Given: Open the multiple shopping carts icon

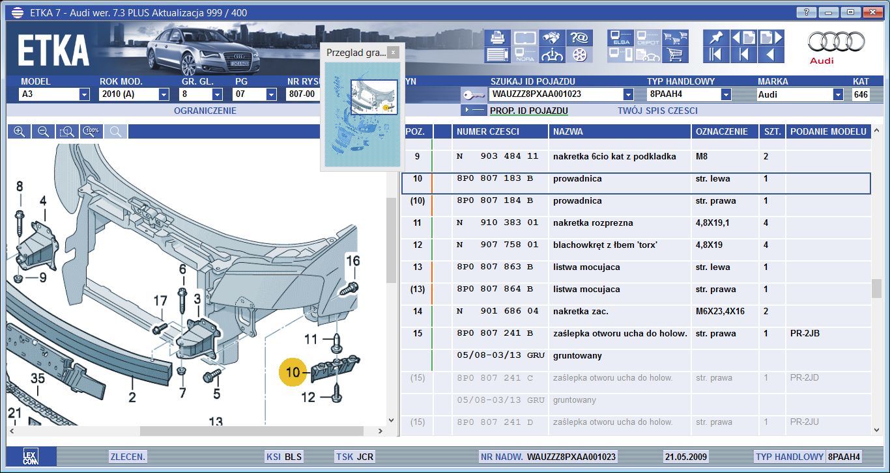Looking at the screenshot, I should coord(675,38).
